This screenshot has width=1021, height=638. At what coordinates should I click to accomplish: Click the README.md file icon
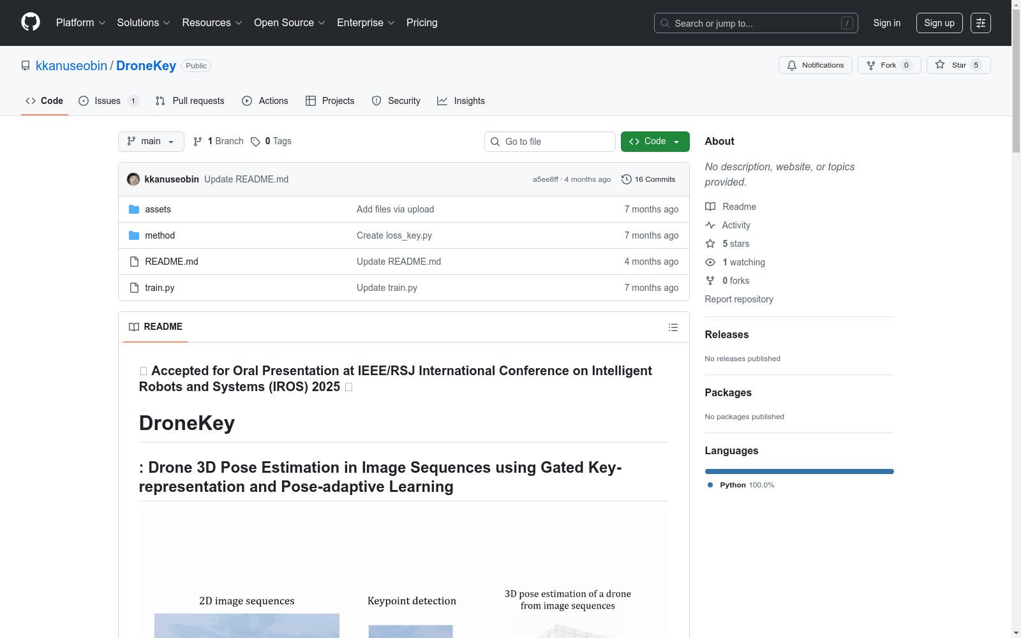tap(134, 262)
